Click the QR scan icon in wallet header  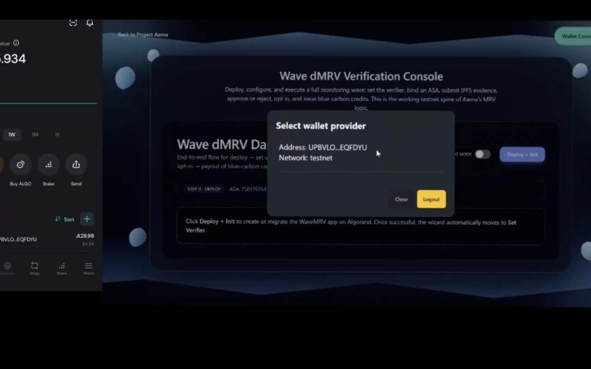[73, 22]
